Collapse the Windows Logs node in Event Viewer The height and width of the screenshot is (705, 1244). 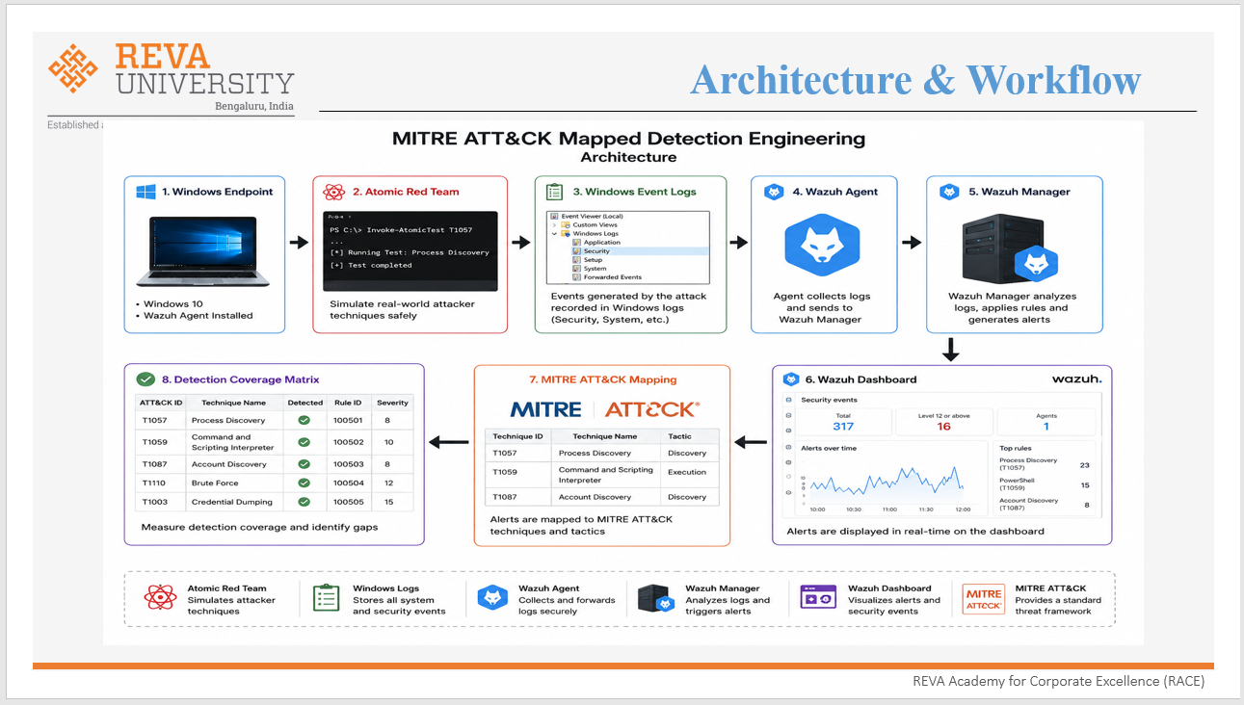coord(554,234)
